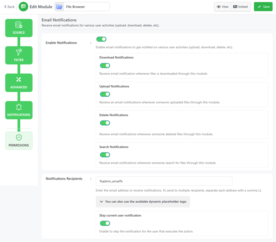The image size is (276, 242).
Task: Disable Search Notifications toggle
Action: point(105,155)
